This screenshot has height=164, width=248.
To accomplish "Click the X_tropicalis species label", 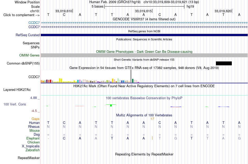I will click(x=31, y=146).
